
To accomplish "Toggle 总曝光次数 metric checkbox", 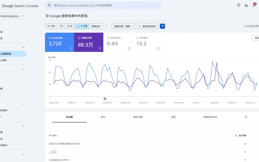I will click(x=79, y=38).
